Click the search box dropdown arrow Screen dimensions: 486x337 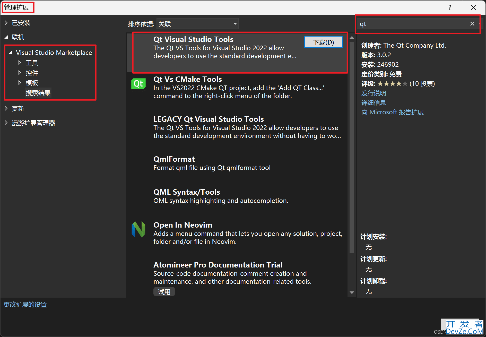(x=480, y=23)
